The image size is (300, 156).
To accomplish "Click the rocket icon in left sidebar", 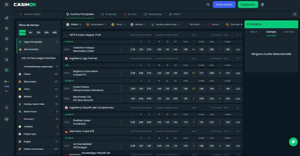I will (x=7, y=49).
